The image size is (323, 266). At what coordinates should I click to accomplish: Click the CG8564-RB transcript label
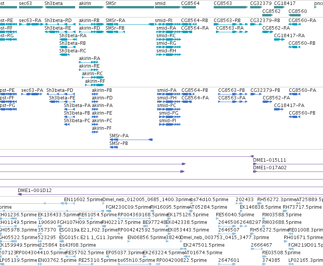(194, 20)
